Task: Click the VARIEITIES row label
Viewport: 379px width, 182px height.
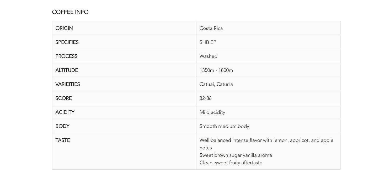Action: pos(68,84)
